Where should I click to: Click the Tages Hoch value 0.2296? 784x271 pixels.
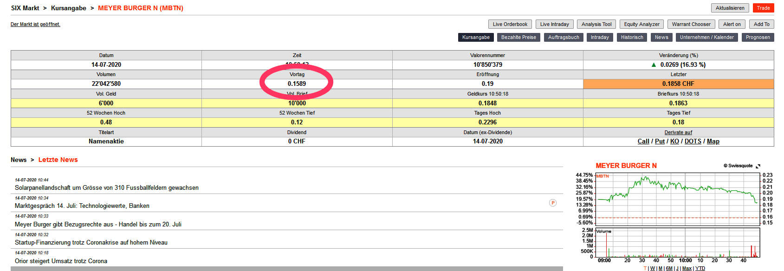tap(488, 122)
